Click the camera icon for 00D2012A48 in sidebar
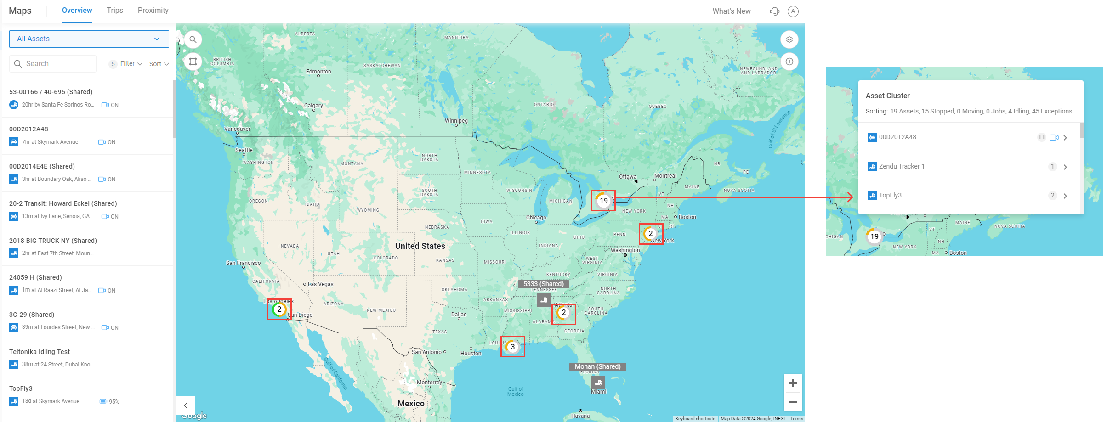1107x422 pixels. coord(102,142)
